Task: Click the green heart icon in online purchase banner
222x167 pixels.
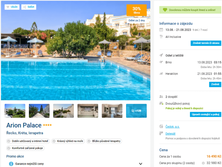Action: pos(165,10)
